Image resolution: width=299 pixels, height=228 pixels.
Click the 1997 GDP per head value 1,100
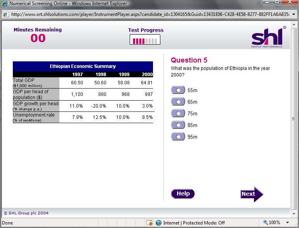(77, 94)
